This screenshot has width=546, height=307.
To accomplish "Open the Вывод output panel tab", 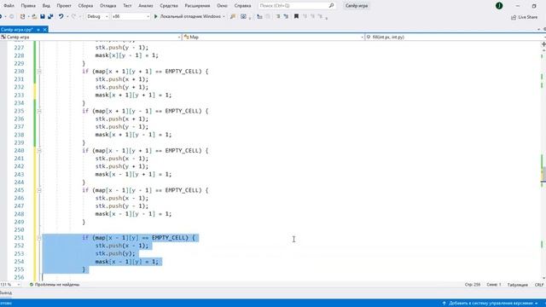I will click(6, 293).
